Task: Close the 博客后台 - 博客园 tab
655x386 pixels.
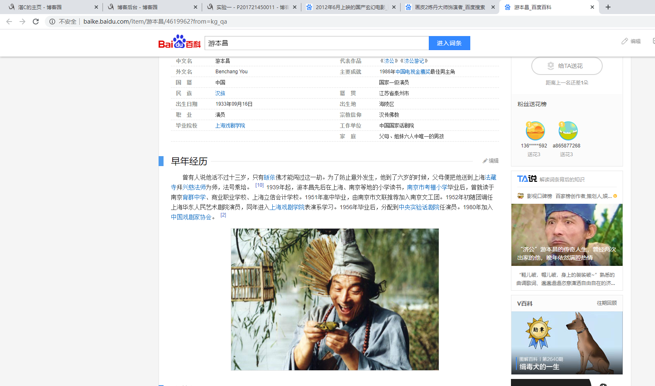Action: pyautogui.click(x=196, y=7)
